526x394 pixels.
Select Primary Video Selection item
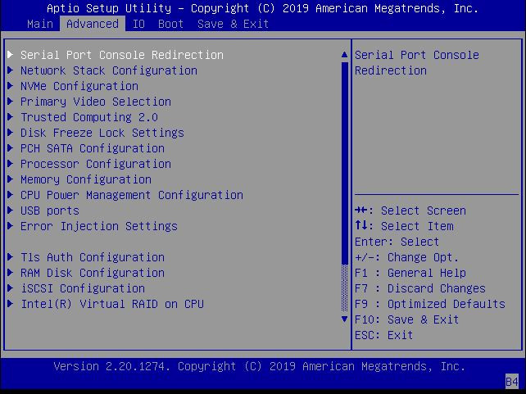95,102
